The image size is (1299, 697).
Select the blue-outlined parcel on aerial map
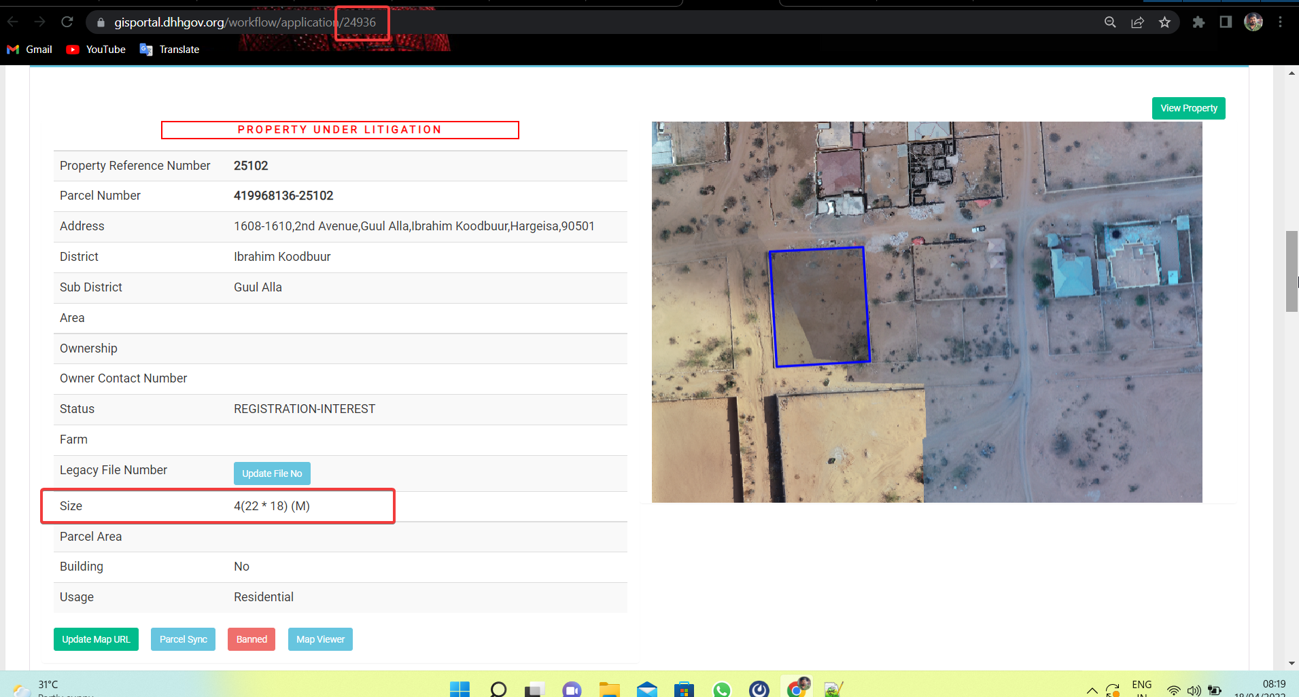820,306
